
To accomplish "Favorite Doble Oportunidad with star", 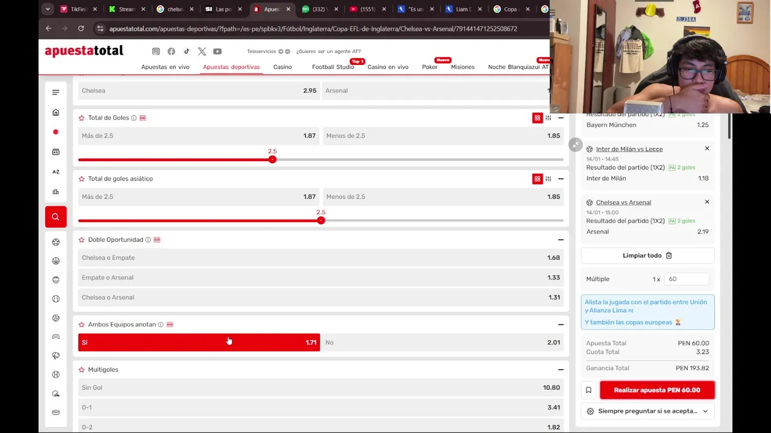I will click(81, 239).
